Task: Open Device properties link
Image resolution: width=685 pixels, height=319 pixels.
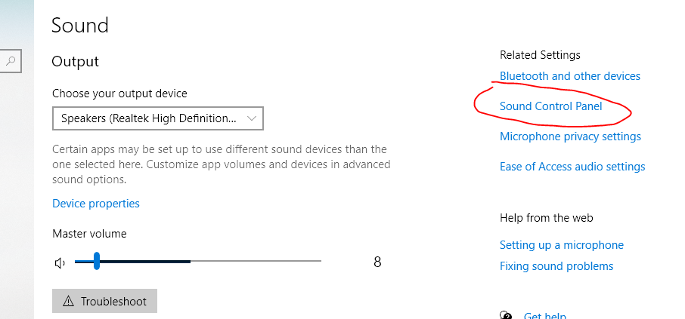Action: [96, 204]
